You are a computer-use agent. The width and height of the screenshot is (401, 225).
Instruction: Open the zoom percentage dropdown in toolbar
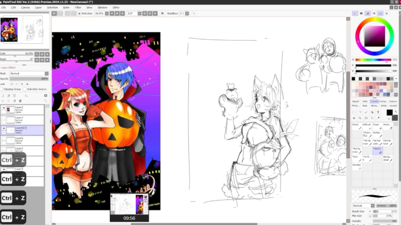[106, 13]
